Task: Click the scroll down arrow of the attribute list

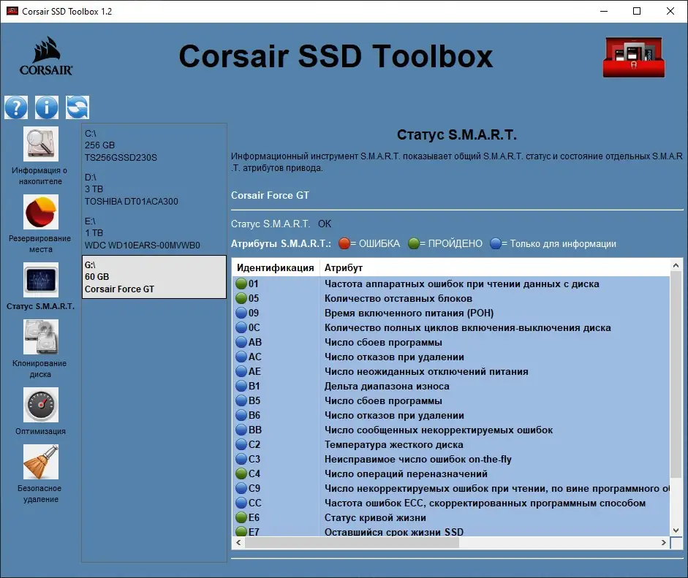Action: coord(676,531)
